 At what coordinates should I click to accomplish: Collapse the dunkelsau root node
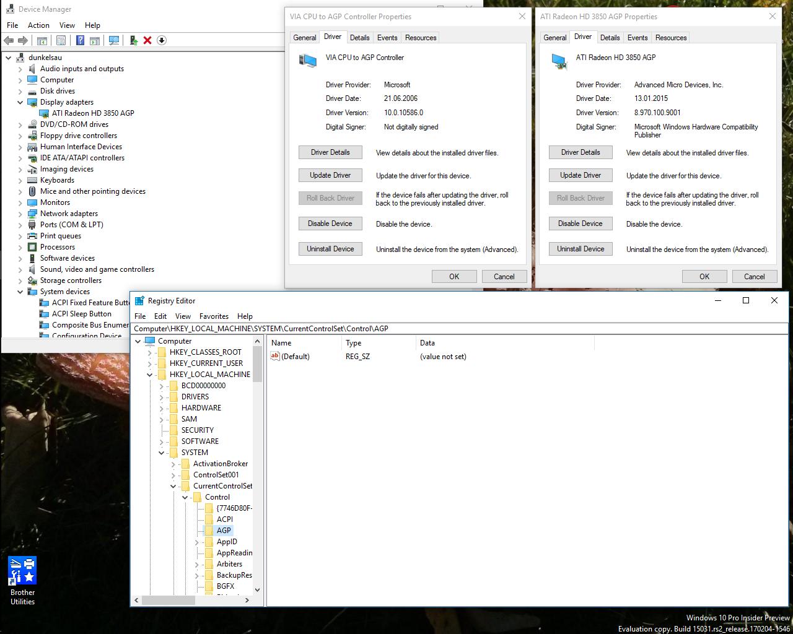click(8, 58)
